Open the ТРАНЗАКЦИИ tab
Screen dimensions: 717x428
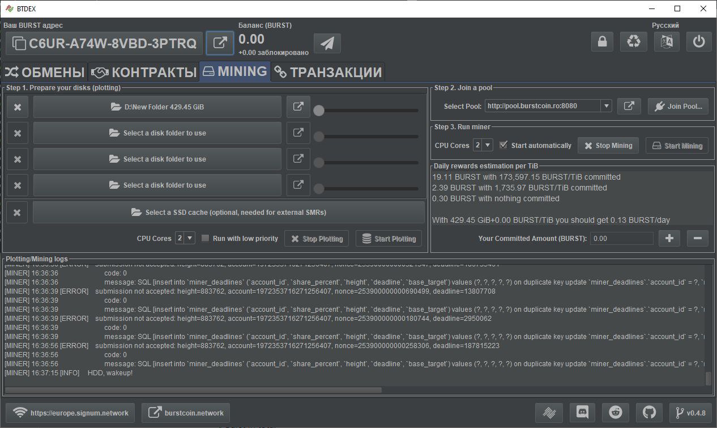click(328, 73)
